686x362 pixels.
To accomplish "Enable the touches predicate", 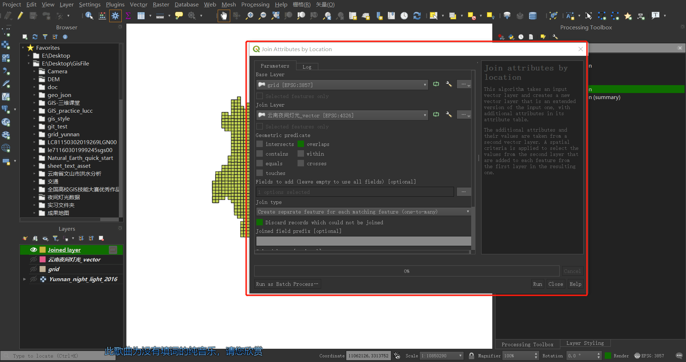I will point(260,173).
